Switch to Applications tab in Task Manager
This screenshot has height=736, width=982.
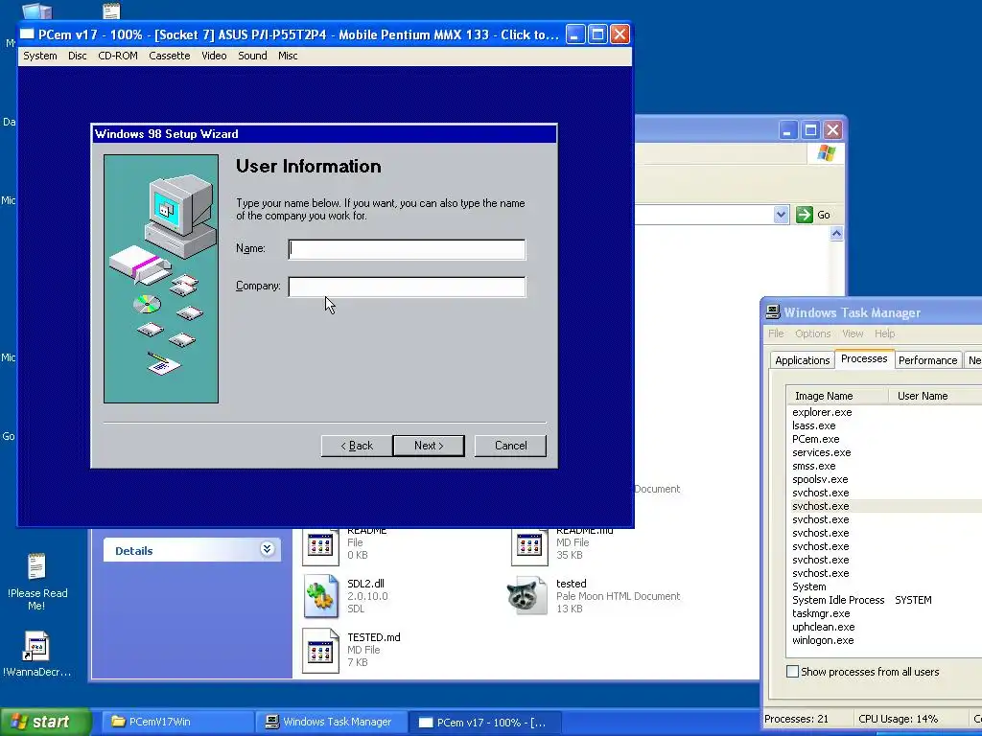(803, 360)
